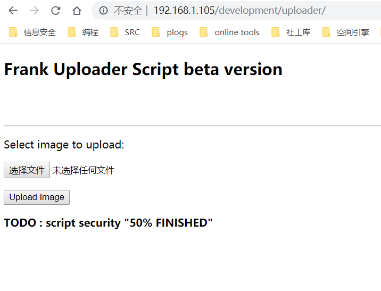Open the browser home page icon
The height and width of the screenshot is (291, 381).
click(77, 11)
